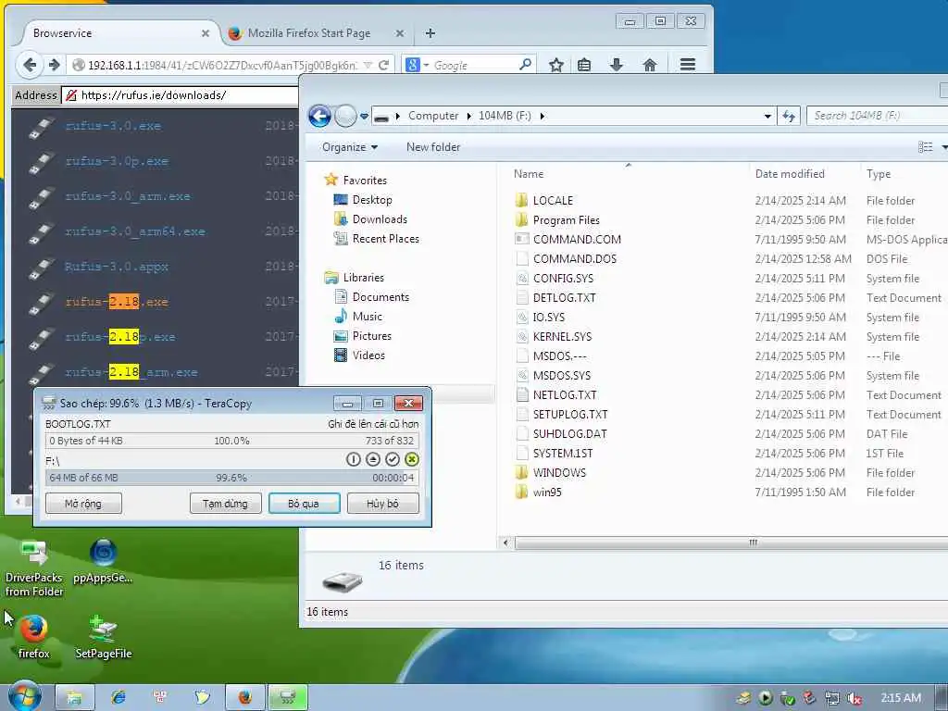Click the Search 104MB (F:) box
The image size is (948, 711).
pyautogui.click(x=877, y=116)
